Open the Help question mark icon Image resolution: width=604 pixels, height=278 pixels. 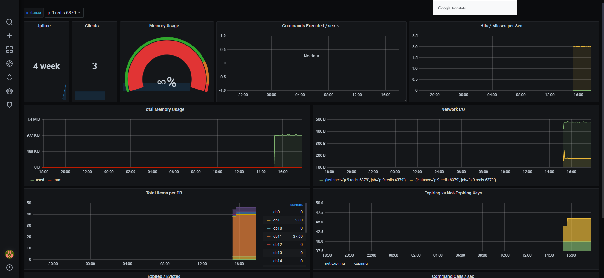pyautogui.click(x=9, y=268)
